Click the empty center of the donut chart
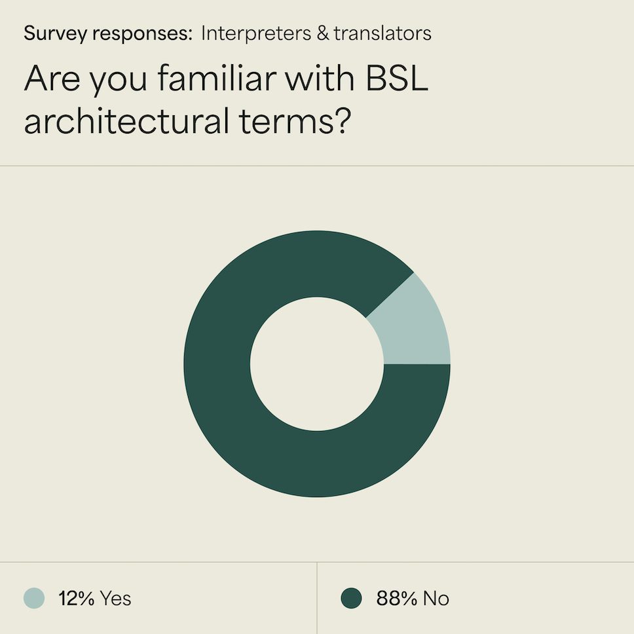Image resolution: width=634 pixels, height=634 pixels. 317,364
